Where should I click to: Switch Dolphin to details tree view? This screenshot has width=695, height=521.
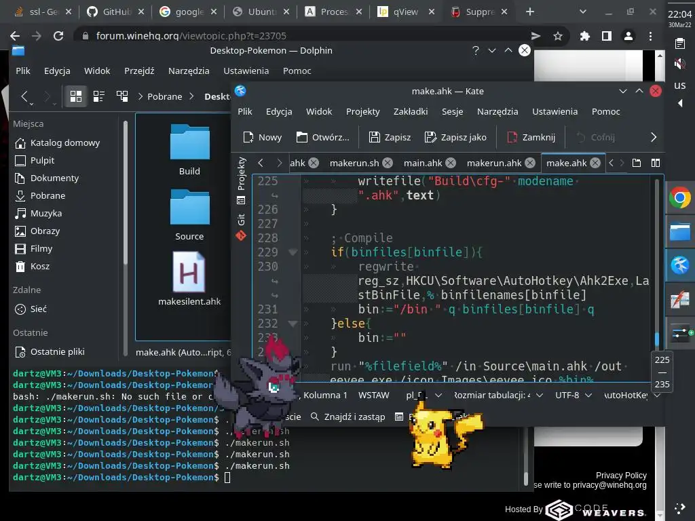click(122, 96)
